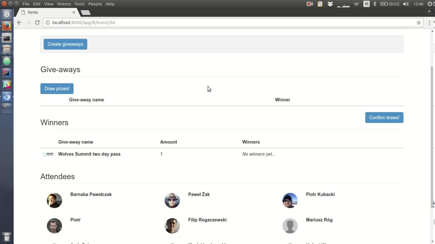Open the green circular dock app
This screenshot has width=435, height=244.
6,61
